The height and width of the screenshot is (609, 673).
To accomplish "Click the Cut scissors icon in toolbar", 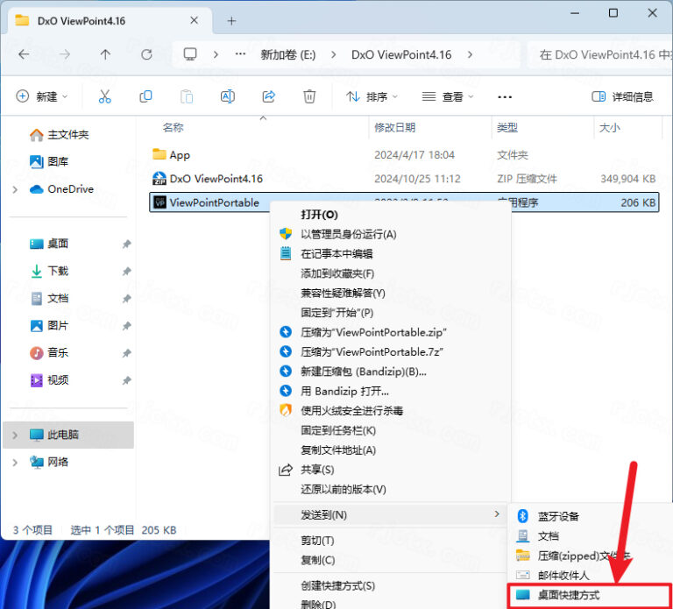I will click(x=105, y=96).
